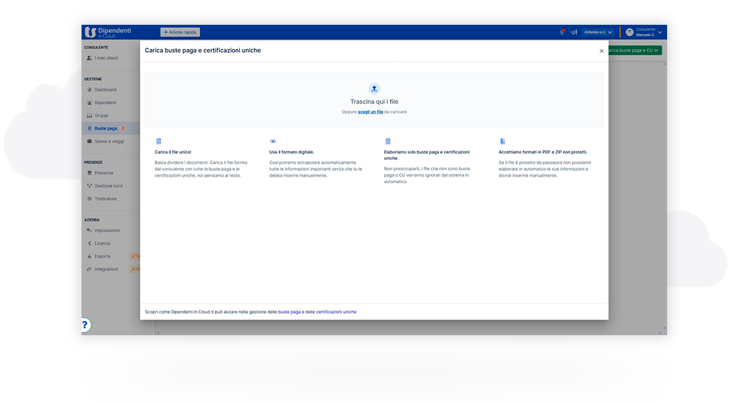This screenshot has height=403, width=733.
Task: Click the red badge 3 next to Buste paga
Action: (x=123, y=128)
